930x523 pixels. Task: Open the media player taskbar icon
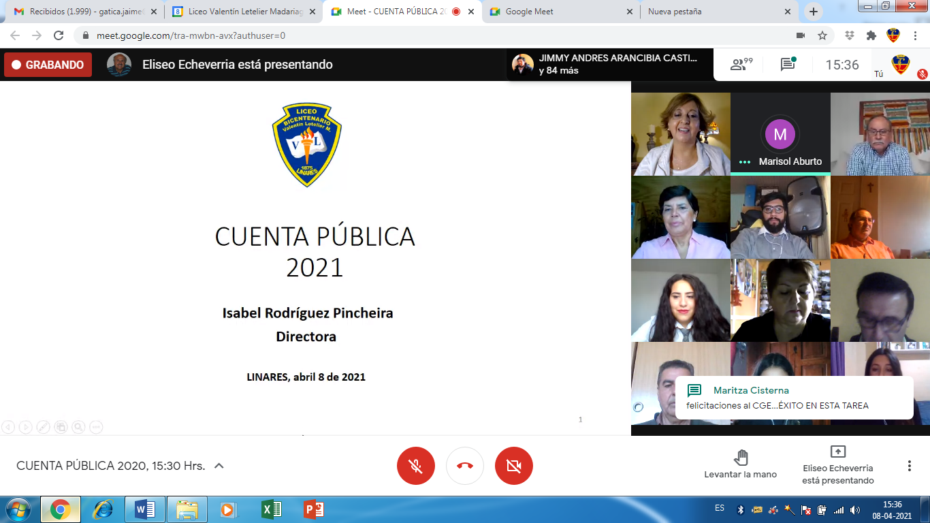click(x=228, y=509)
